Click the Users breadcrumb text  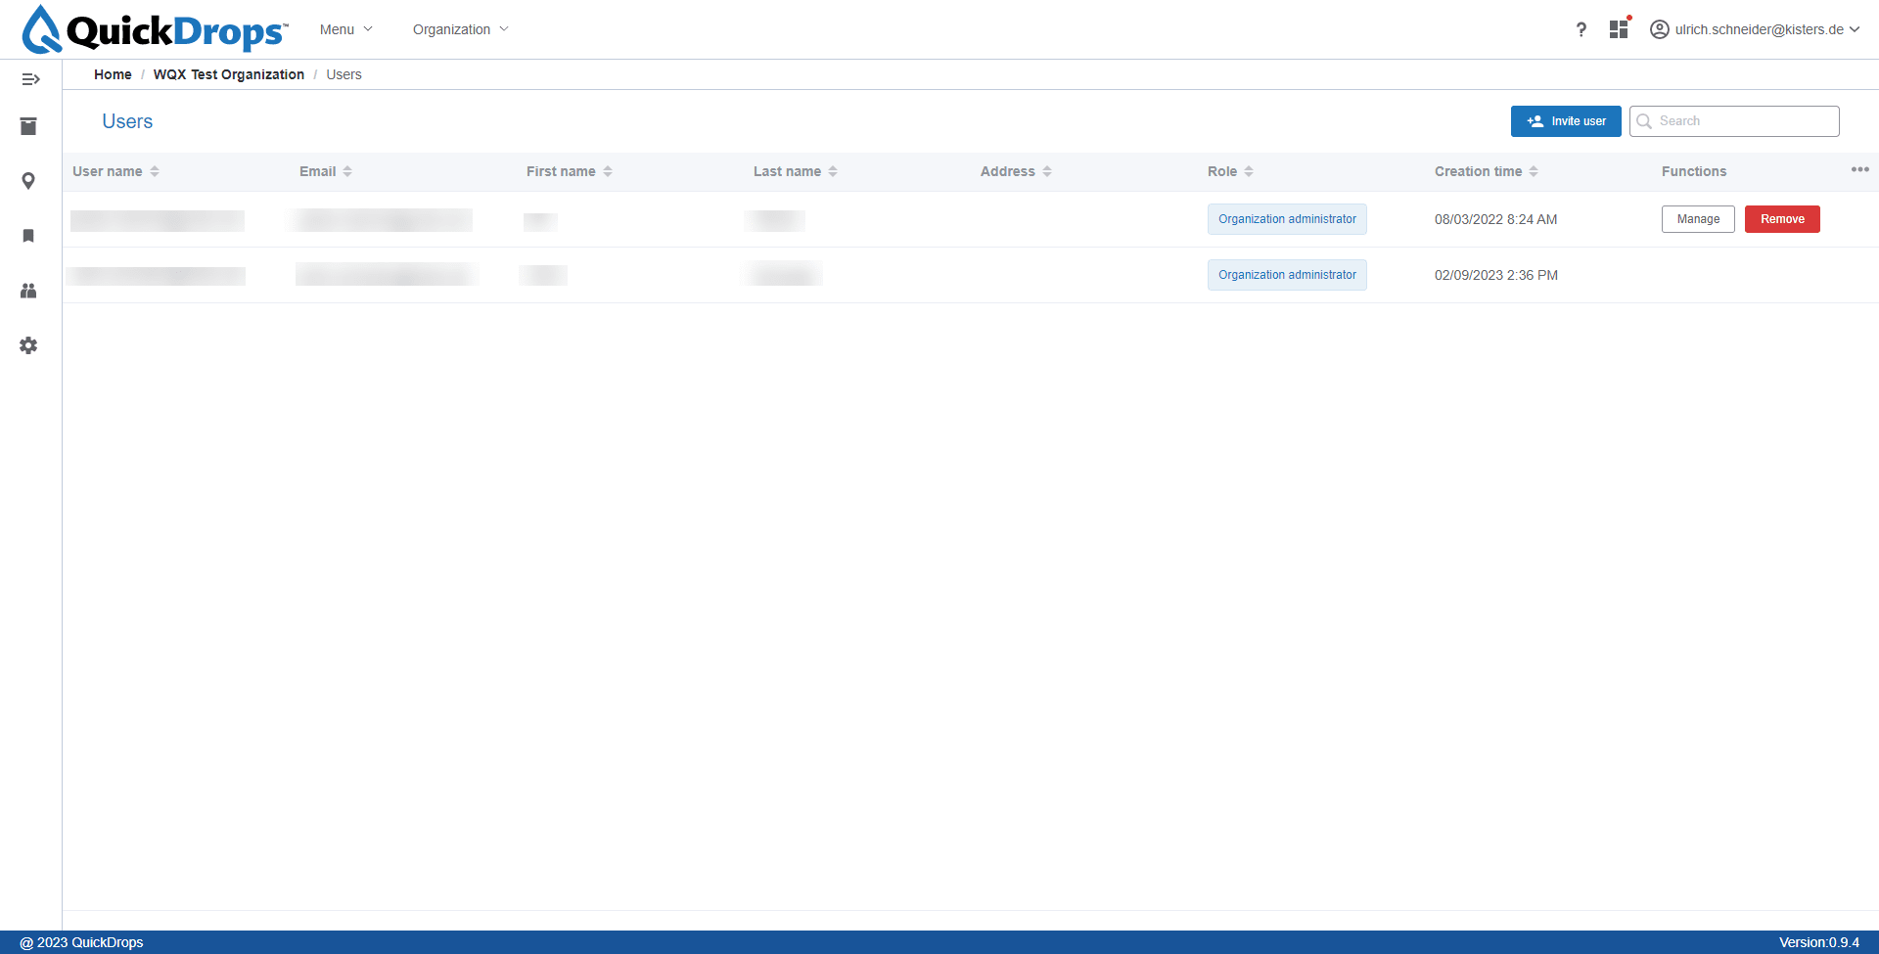344,74
